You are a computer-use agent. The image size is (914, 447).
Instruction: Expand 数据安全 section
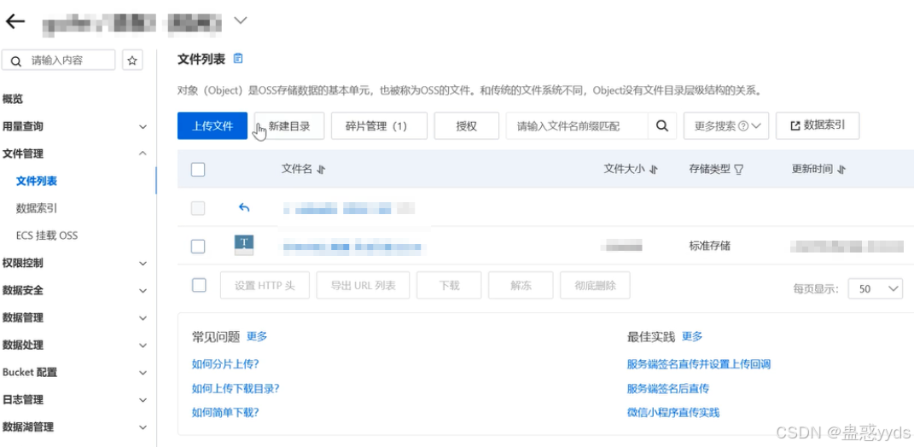[143, 290]
